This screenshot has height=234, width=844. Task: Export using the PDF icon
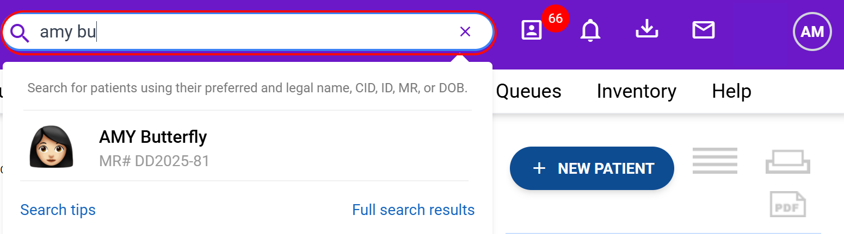click(787, 204)
